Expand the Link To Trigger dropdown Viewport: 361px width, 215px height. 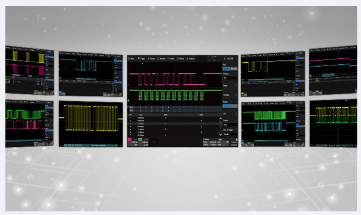(229, 134)
